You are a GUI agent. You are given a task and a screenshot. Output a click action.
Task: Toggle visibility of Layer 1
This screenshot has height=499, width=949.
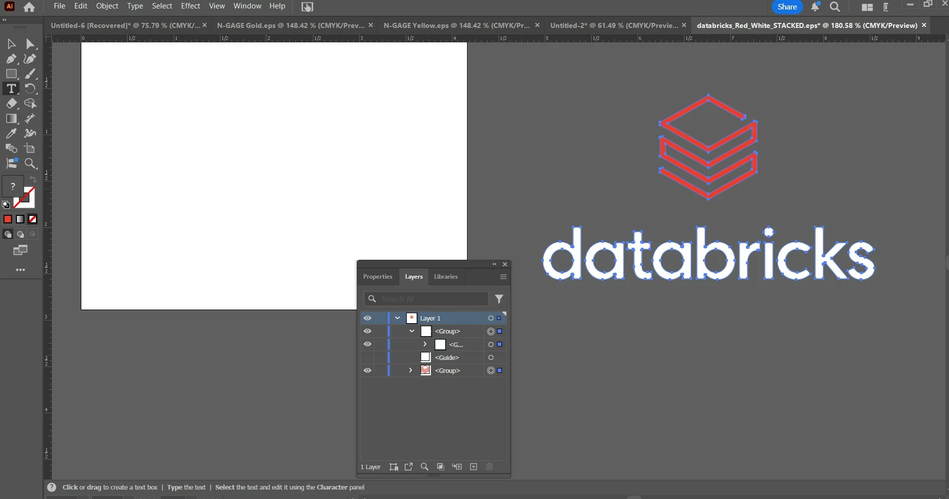tap(367, 318)
